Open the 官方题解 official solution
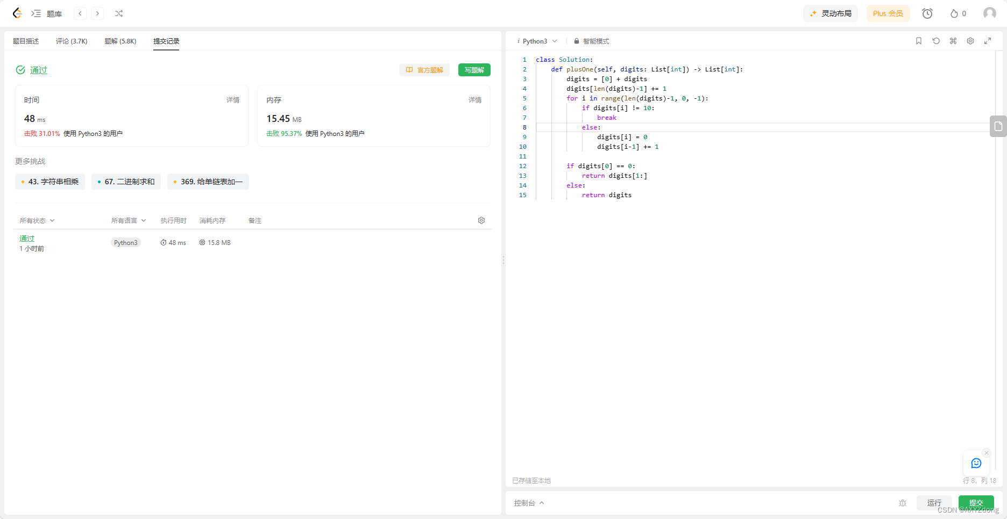This screenshot has height=519, width=1007. coord(424,70)
